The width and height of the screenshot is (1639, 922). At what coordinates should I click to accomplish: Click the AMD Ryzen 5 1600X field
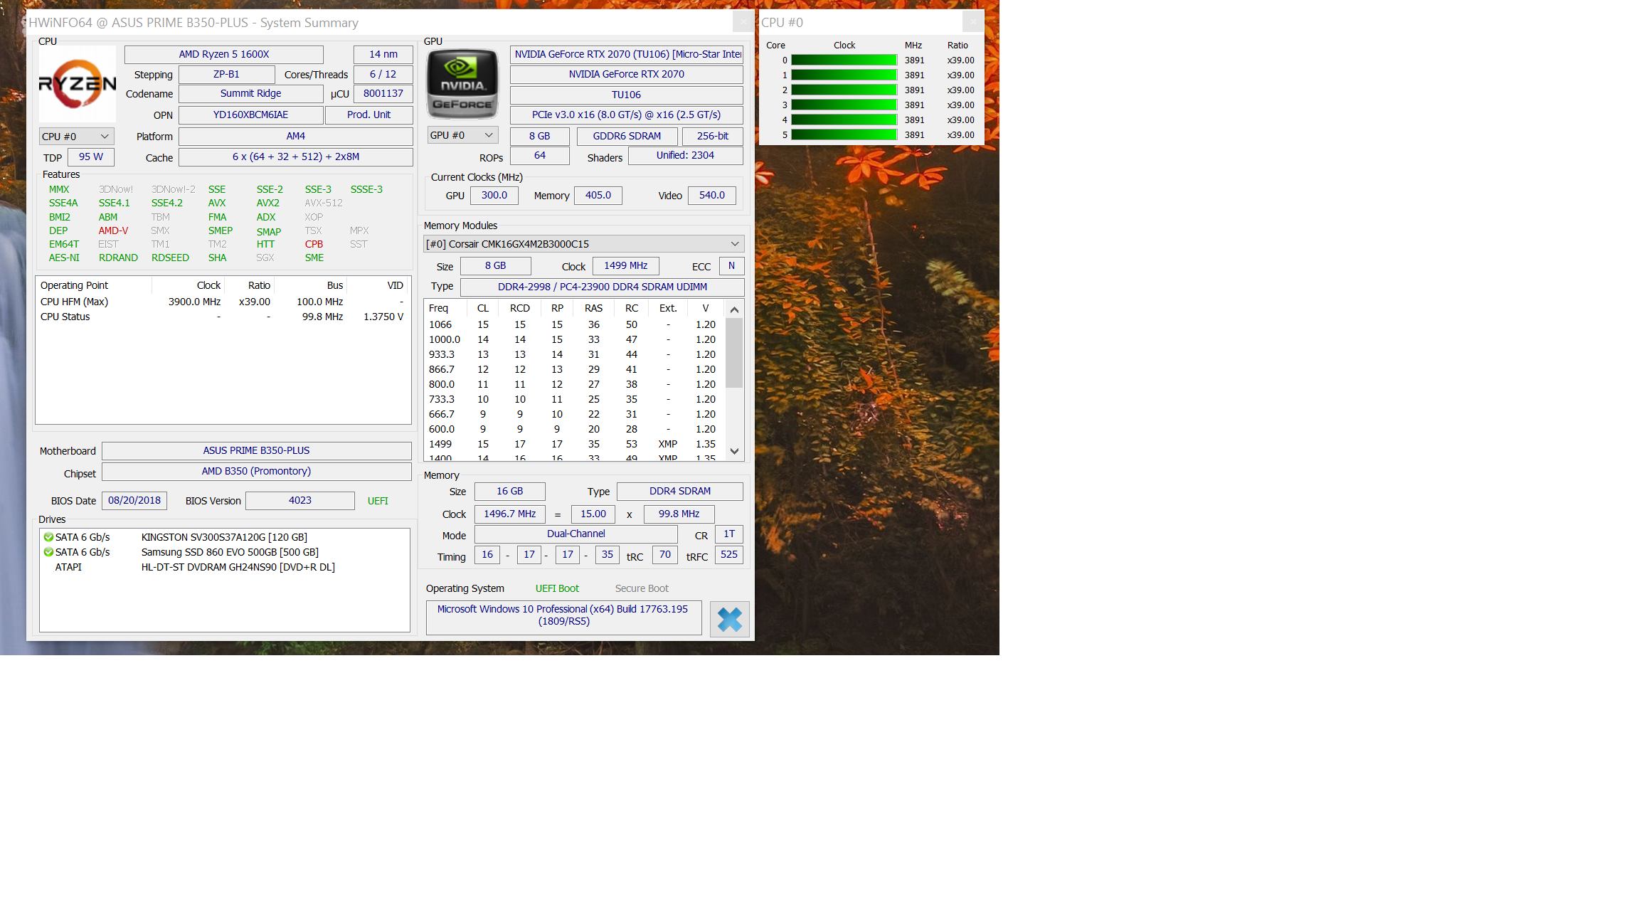tap(223, 54)
